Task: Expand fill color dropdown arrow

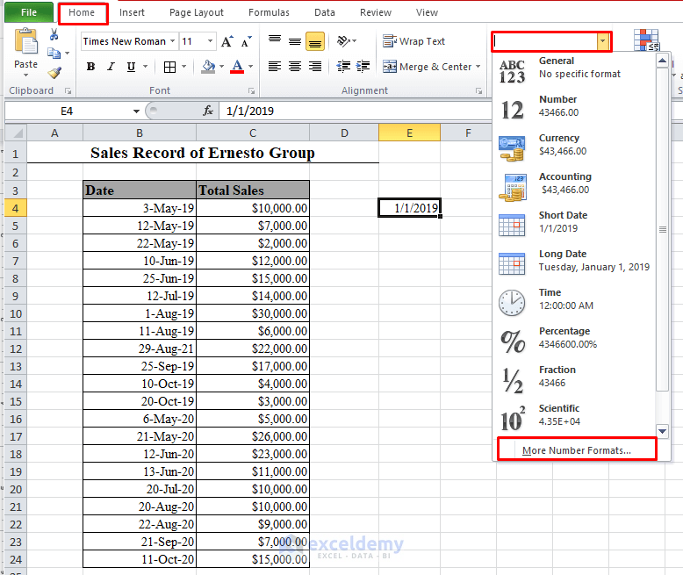Action: pyautogui.click(x=221, y=67)
